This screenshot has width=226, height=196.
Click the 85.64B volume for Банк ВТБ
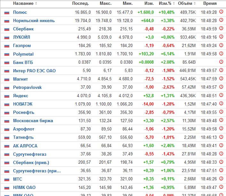point(189,62)
